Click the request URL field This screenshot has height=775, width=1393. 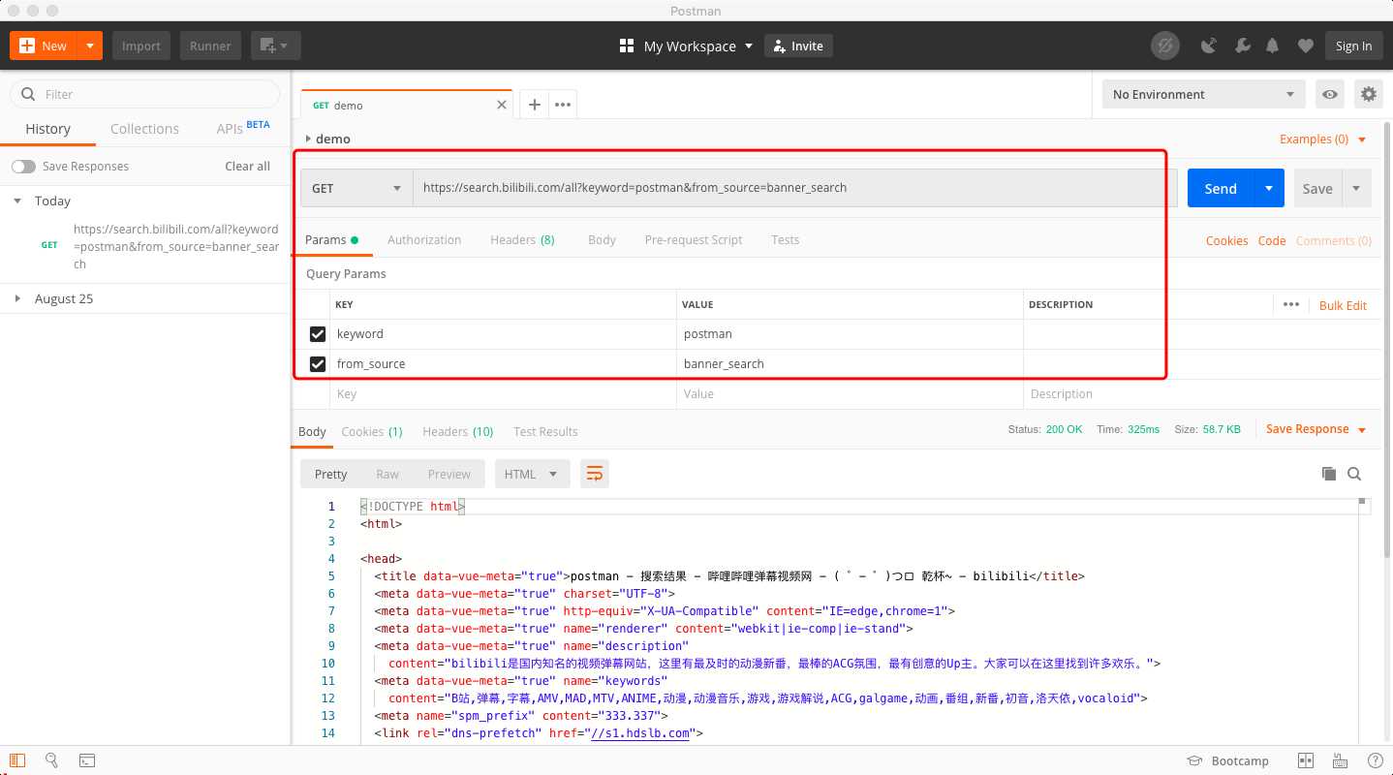point(795,188)
